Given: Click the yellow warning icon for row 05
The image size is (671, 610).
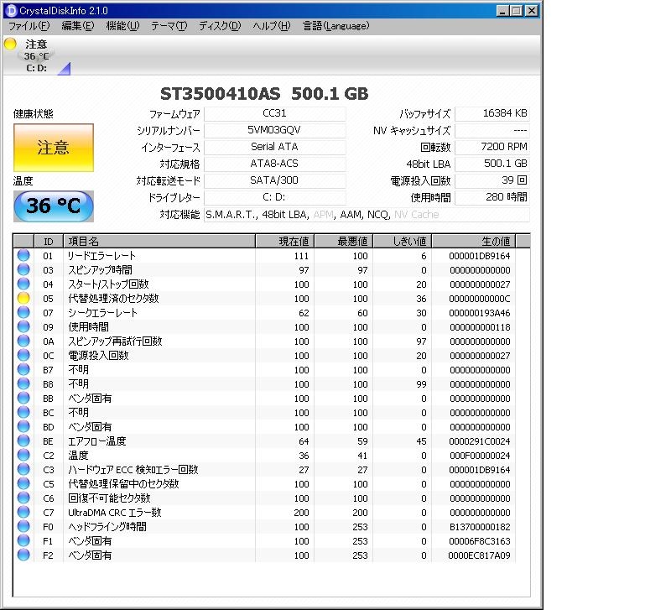Looking at the screenshot, I should (23, 299).
